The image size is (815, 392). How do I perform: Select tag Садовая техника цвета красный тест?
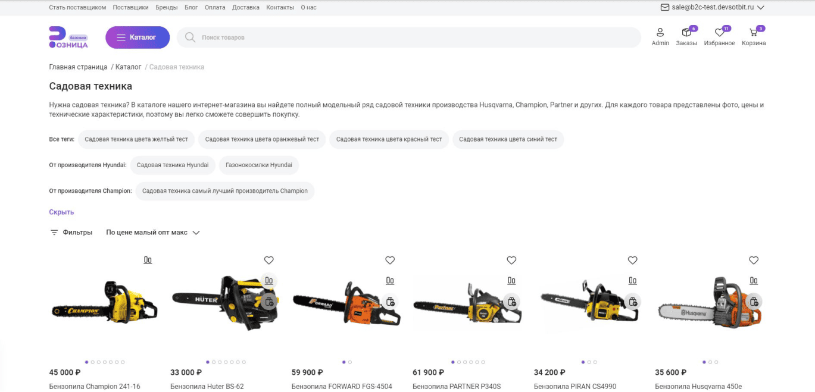[389, 139]
